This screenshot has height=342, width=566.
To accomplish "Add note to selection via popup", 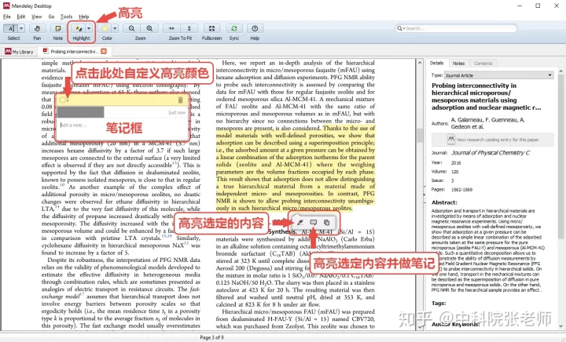I will tap(314, 223).
